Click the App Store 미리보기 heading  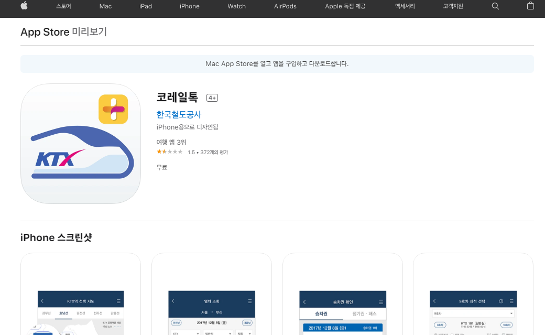(63, 32)
